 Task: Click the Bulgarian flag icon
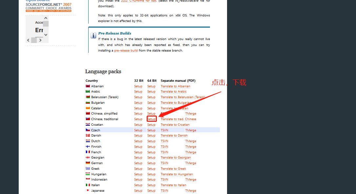[x=88, y=102]
